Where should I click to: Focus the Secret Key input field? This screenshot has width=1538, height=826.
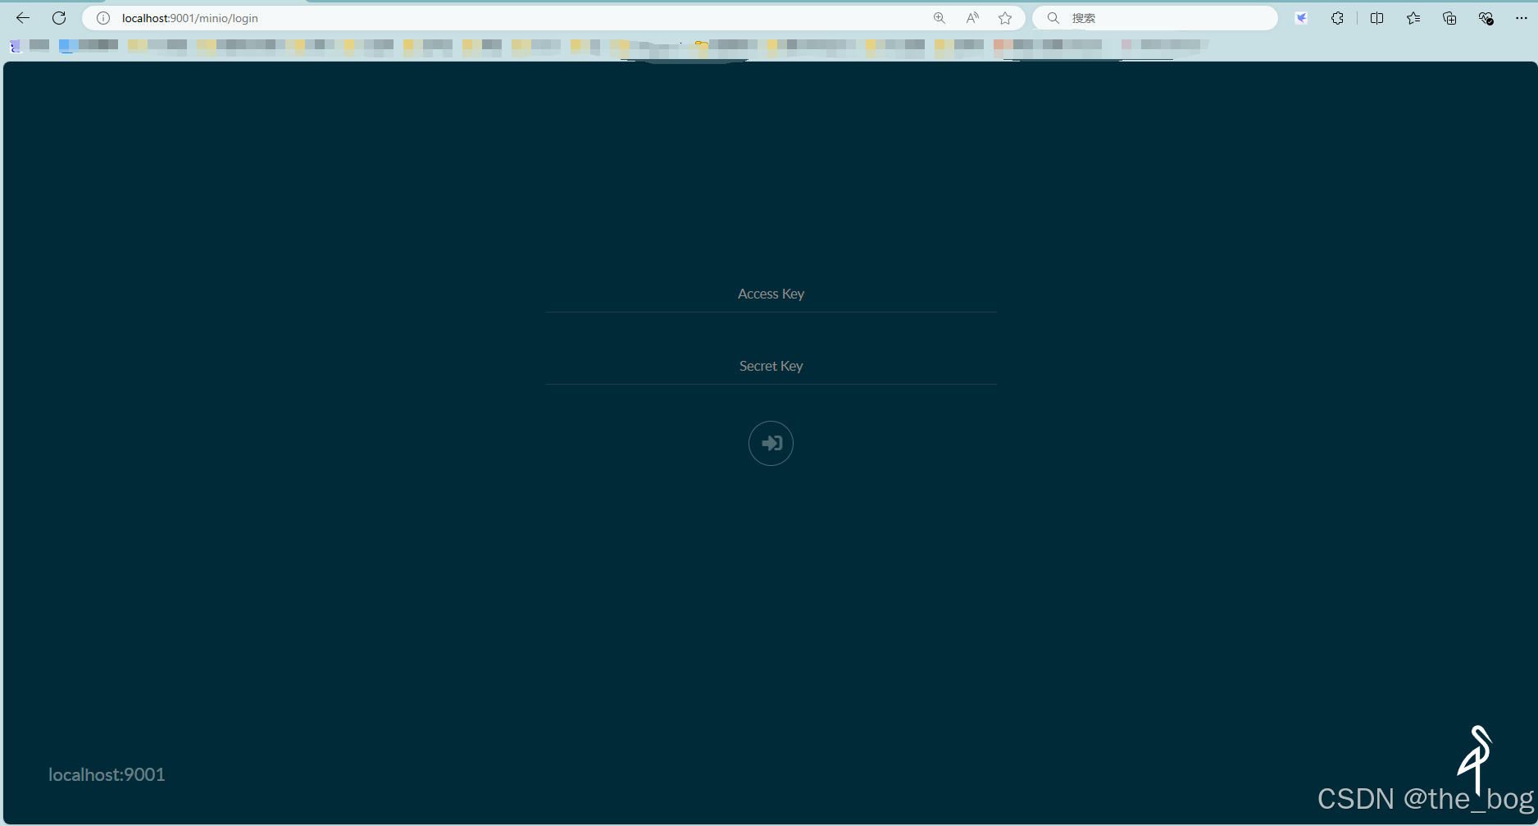(x=771, y=366)
